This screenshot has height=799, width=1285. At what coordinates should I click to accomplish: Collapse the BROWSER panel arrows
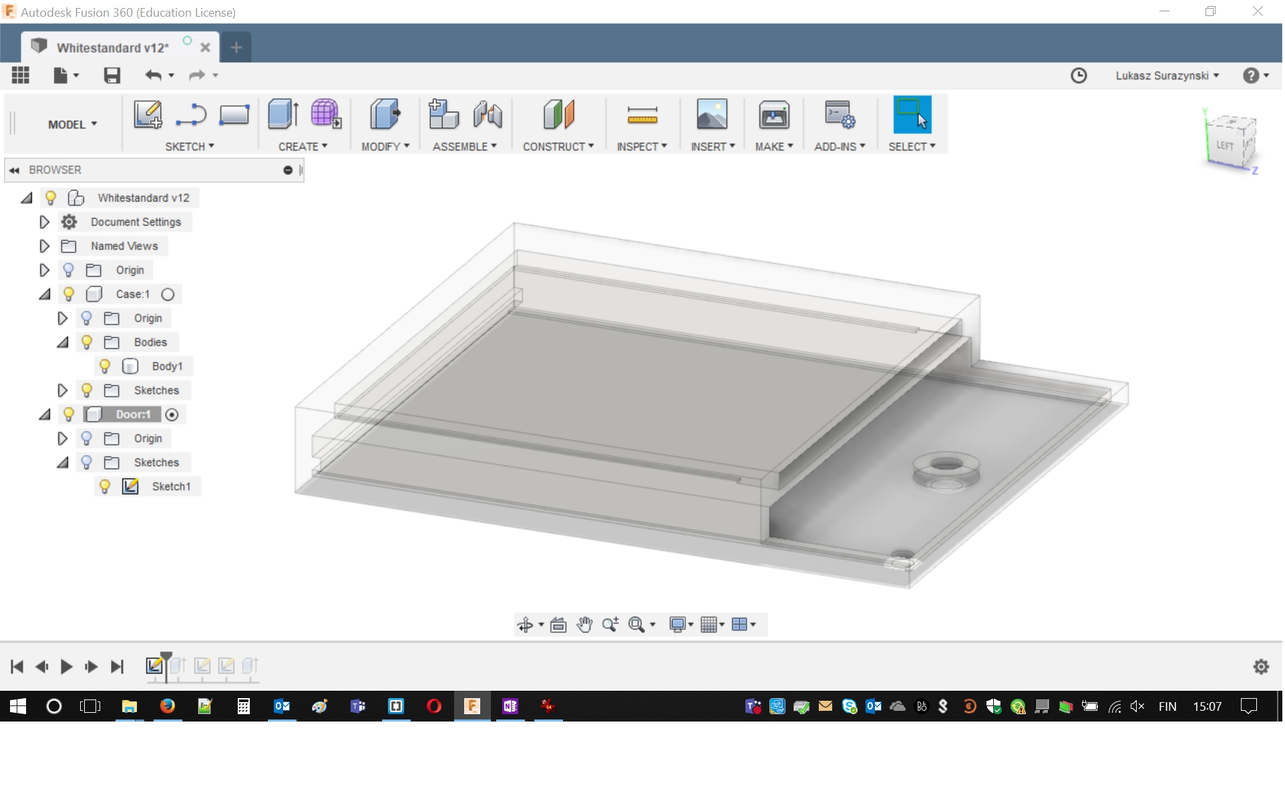pyautogui.click(x=14, y=170)
